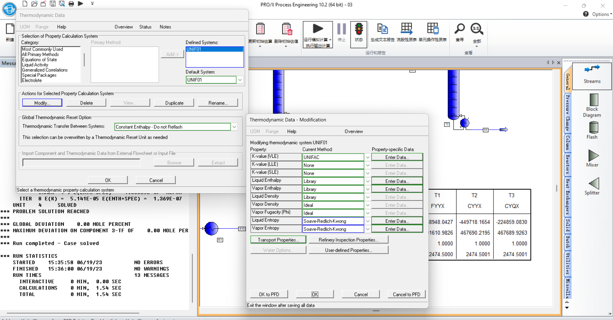Select UNIF01 in Defined Systems list
Viewport: 613px width, 320px height.
215,49
